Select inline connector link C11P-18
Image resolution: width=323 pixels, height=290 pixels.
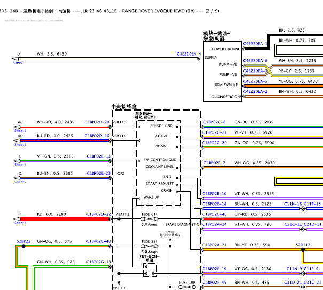(312, 204)
